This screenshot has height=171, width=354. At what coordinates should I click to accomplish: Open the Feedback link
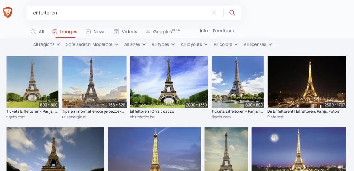224,31
